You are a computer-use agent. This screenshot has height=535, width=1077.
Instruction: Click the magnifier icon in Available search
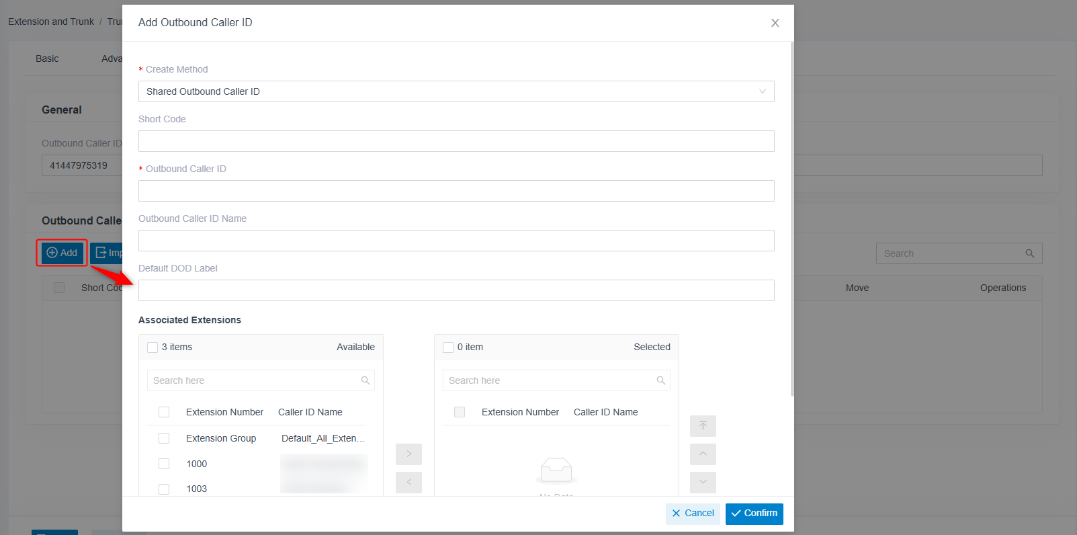pos(365,380)
